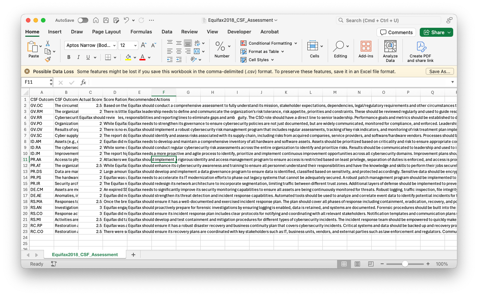
Task: Click the Borders icon
Action: click(108, 57)
